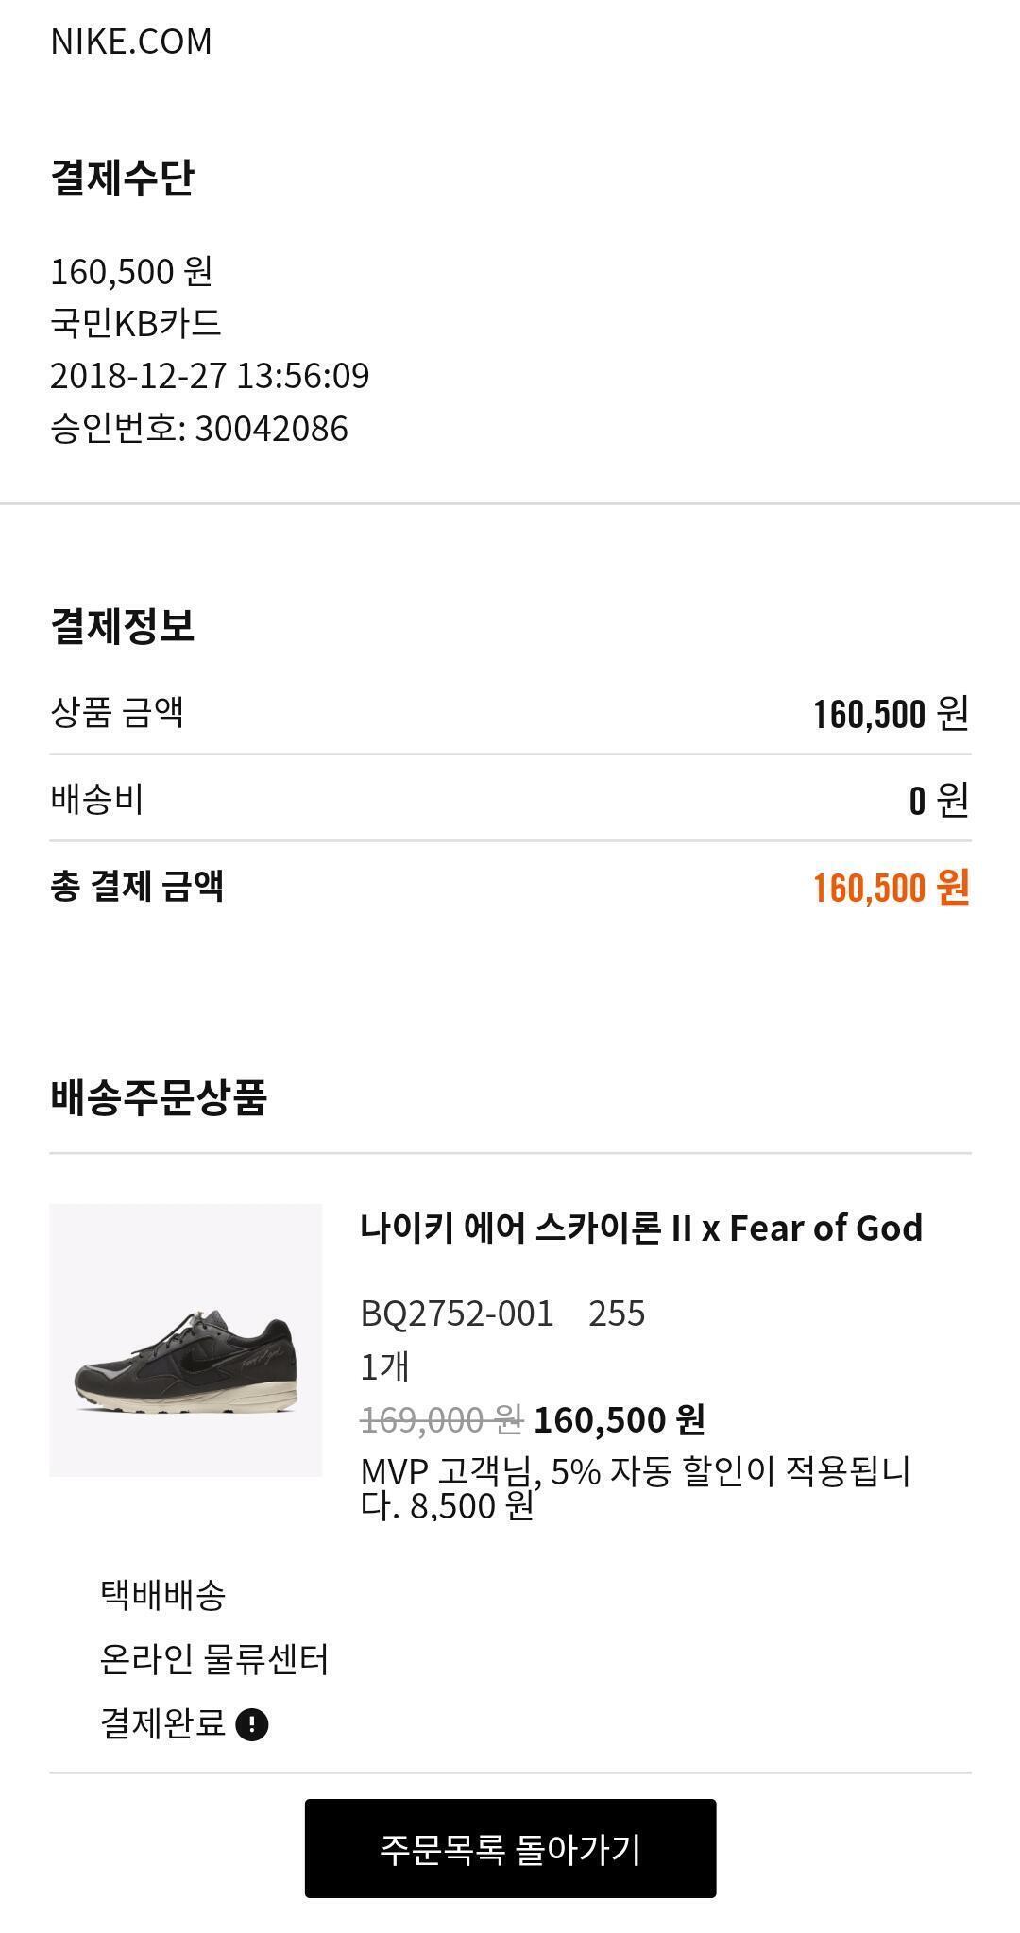Click the info icon beside 결제완료
1020x1933 pixels.
tap(252, 1724)
